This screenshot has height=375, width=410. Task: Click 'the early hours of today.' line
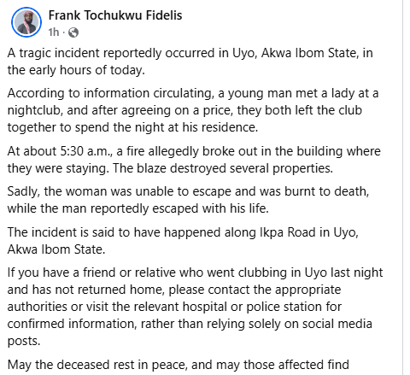(x=76, y=70)
